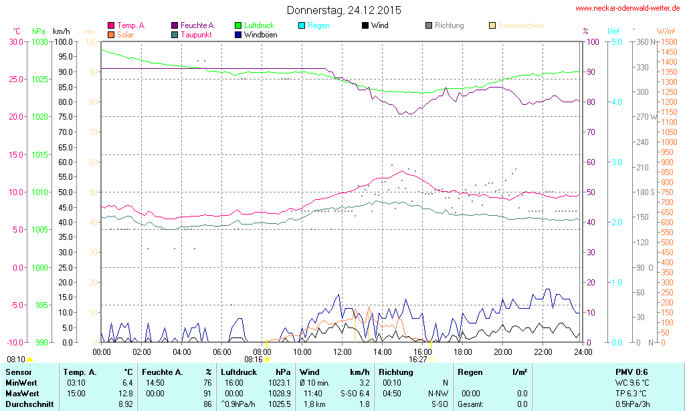
Task: Click the teal Taupunkt legend square
Action: [175, 34]
